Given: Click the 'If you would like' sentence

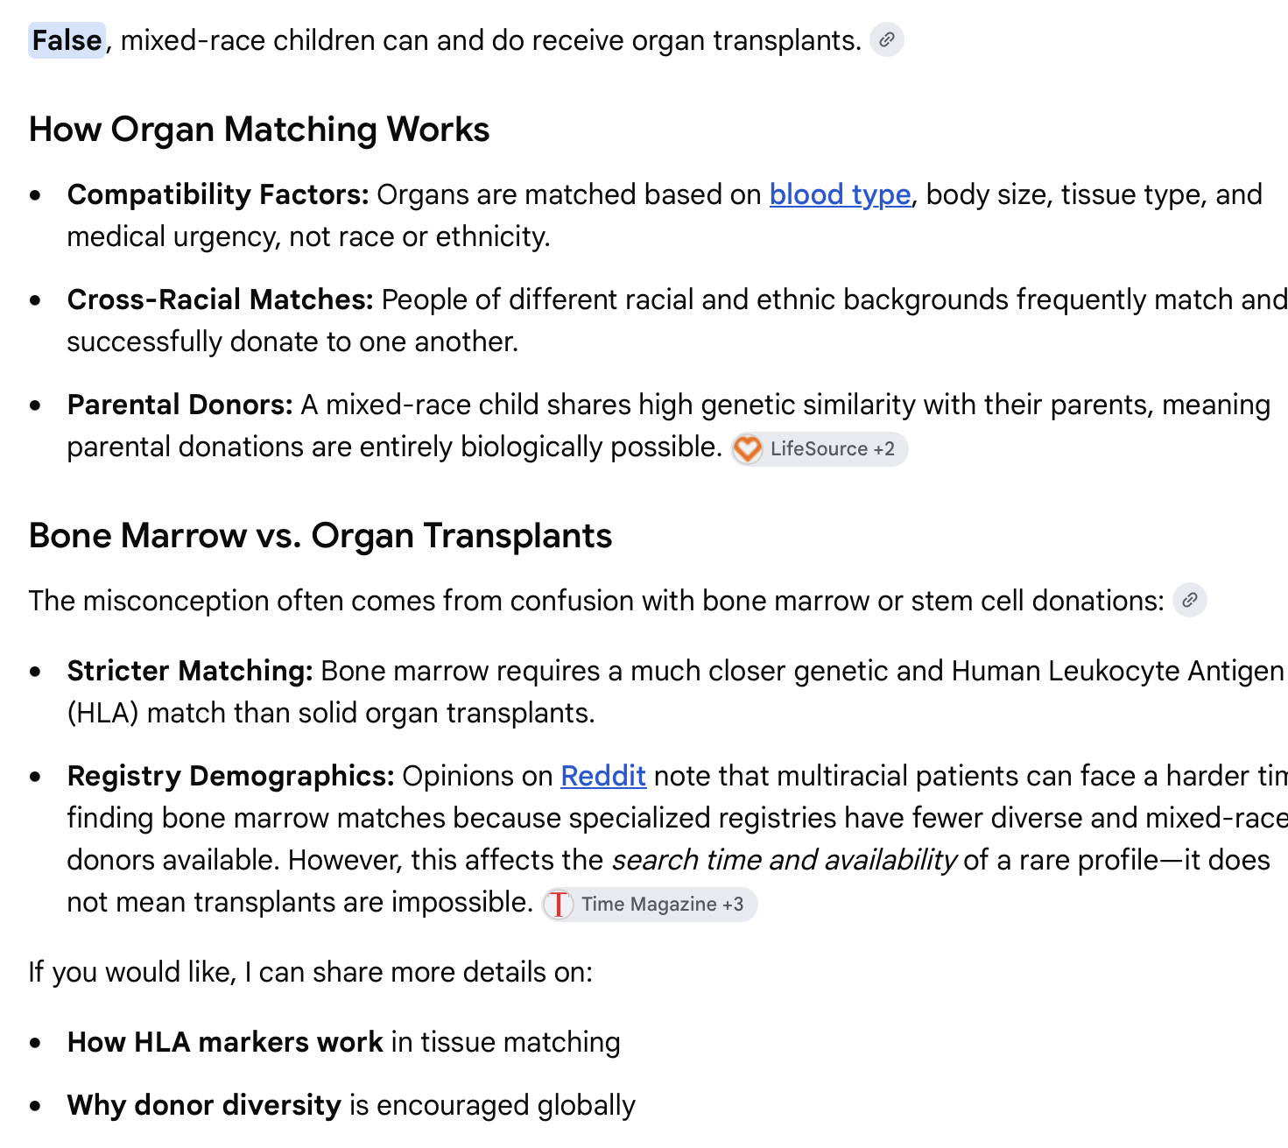Looking at the screenshot, I should pos(311,972).
